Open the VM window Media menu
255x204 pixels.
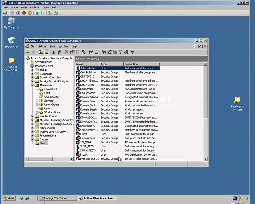pos(24,7)
